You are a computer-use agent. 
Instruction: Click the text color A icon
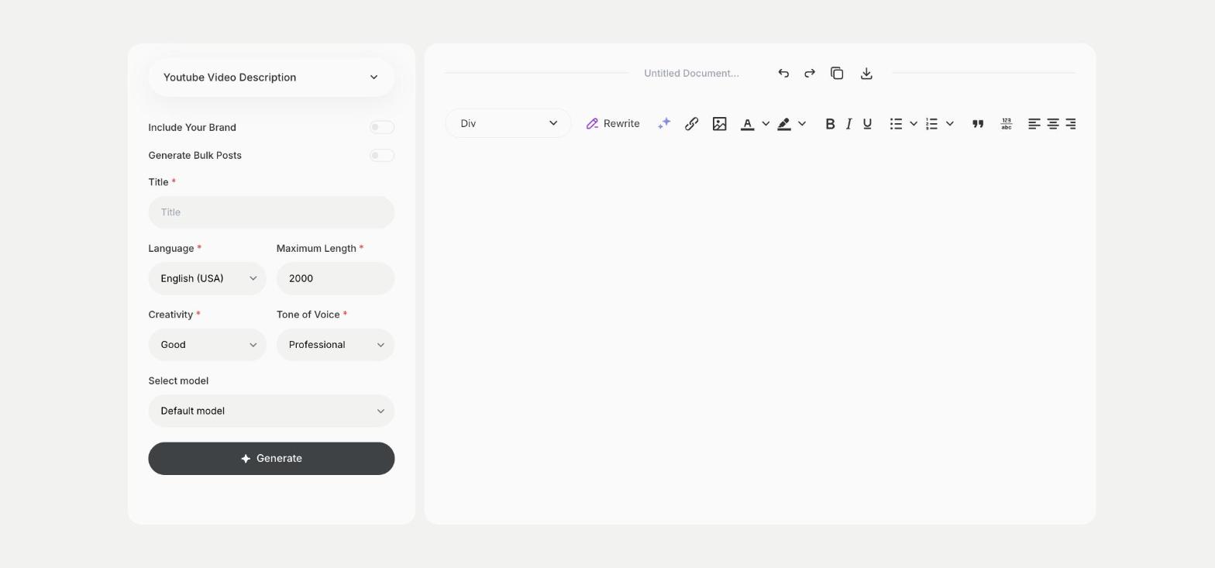[747, 124]
